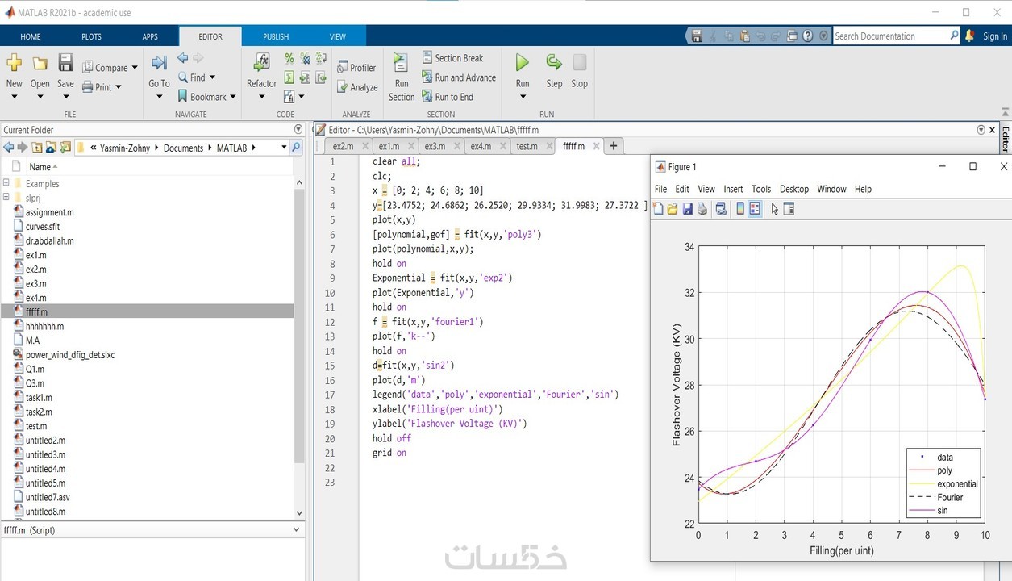Open the Compare dropdown arrow

click(135, 68)
